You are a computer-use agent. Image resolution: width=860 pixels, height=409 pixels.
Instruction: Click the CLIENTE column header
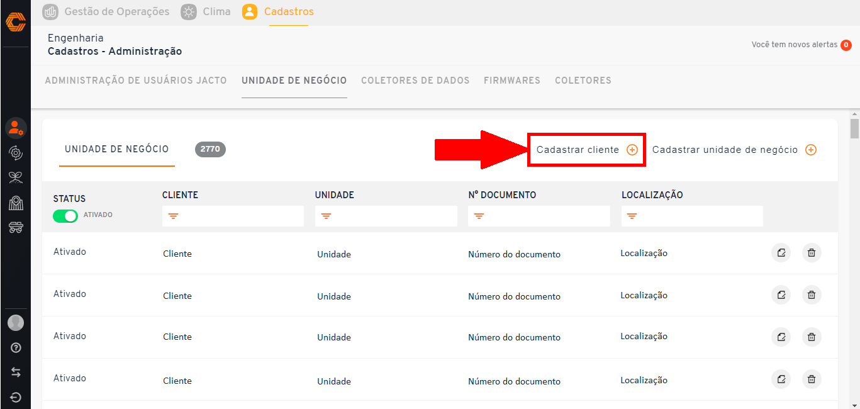pos(180,195)
